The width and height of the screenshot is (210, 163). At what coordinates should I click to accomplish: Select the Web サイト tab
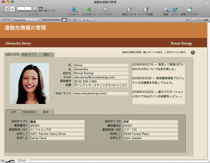29,55
